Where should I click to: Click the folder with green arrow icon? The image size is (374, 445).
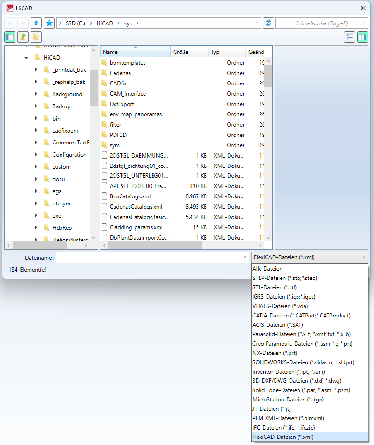point(23,37)
